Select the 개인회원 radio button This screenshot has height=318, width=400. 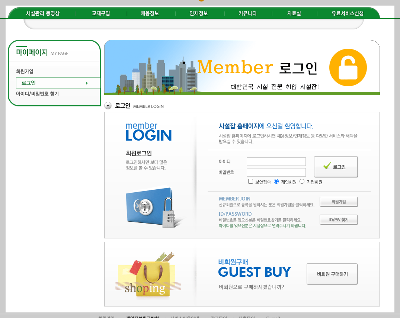click(276, 181)
